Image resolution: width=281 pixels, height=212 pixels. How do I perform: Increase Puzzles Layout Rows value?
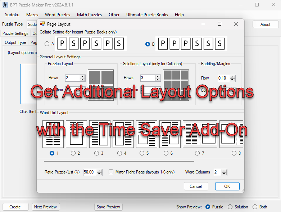(x=82, y=77)
